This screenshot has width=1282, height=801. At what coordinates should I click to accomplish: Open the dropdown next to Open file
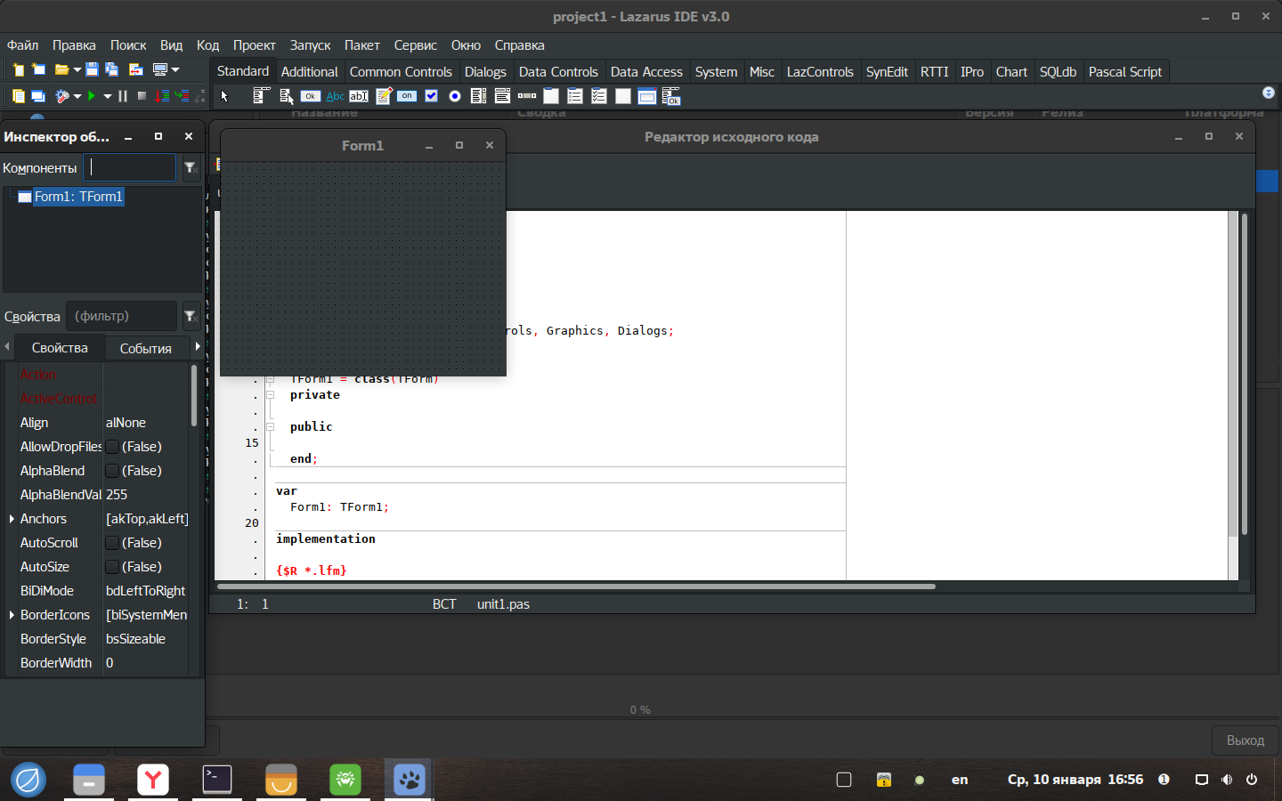tap(77, 69)
